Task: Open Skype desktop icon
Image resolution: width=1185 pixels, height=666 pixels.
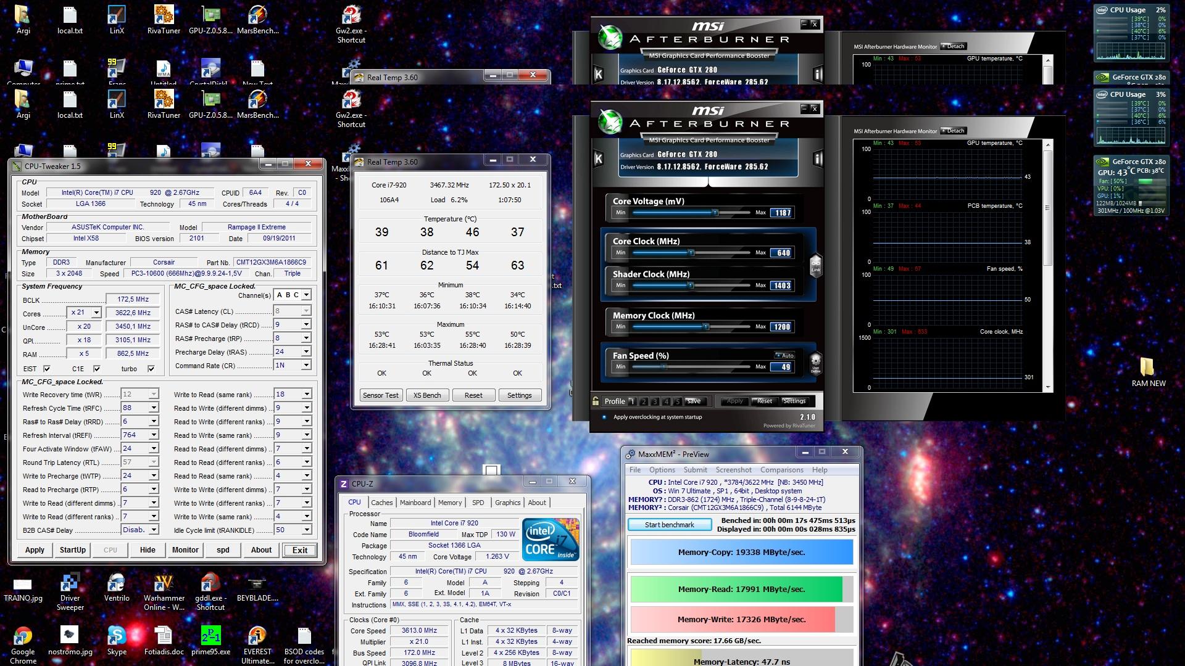Action: [x=117, y=641]
